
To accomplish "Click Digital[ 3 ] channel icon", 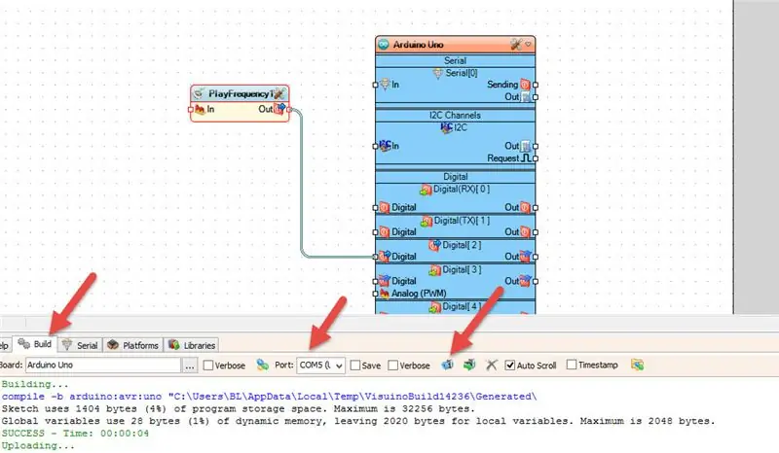I will click(434, 270).
